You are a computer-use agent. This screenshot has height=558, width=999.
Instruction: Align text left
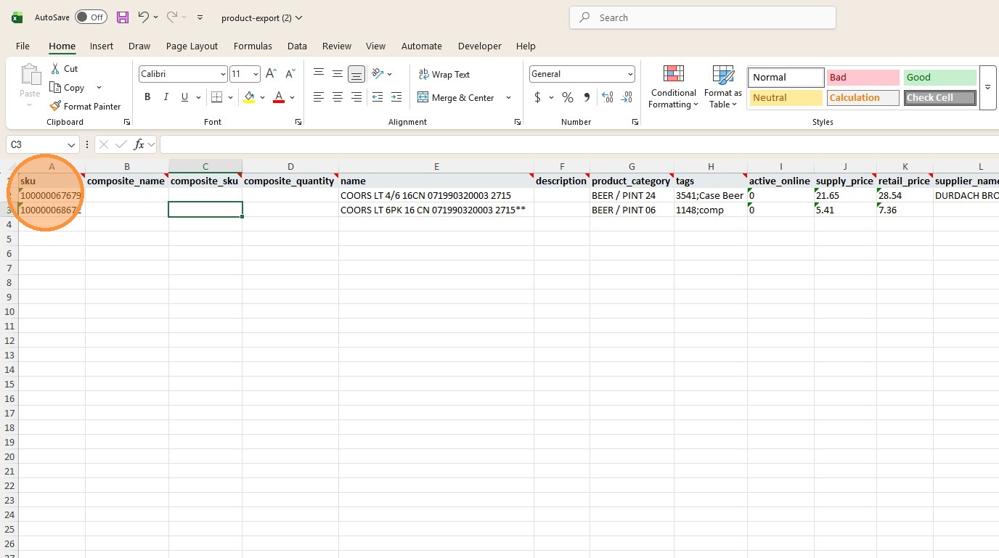(x=319, y=97)
